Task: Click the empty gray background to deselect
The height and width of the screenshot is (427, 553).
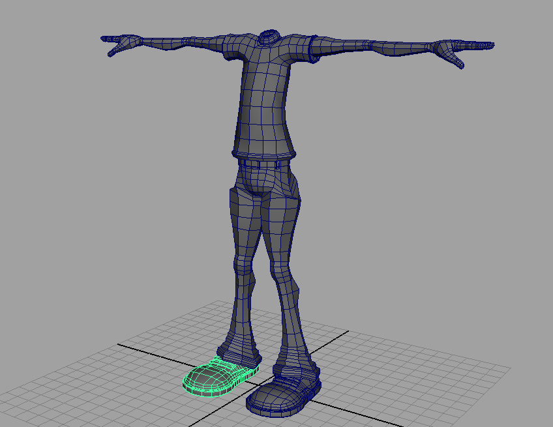Action: click(x=65, y=196)
